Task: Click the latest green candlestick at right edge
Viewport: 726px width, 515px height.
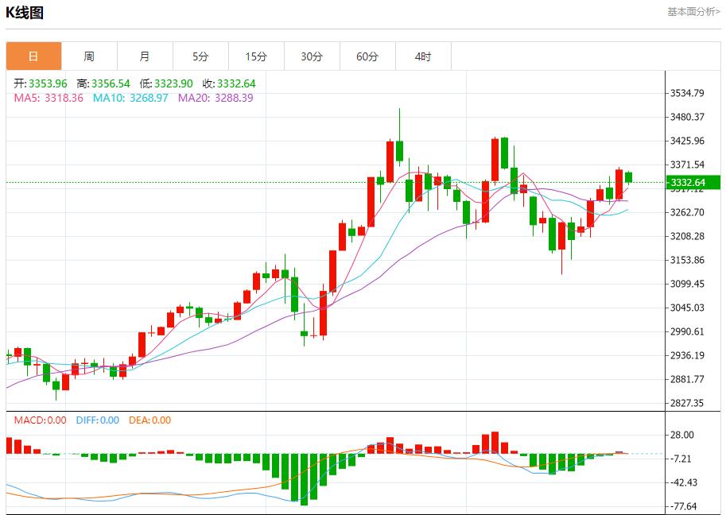Action: tap(629, 177)
